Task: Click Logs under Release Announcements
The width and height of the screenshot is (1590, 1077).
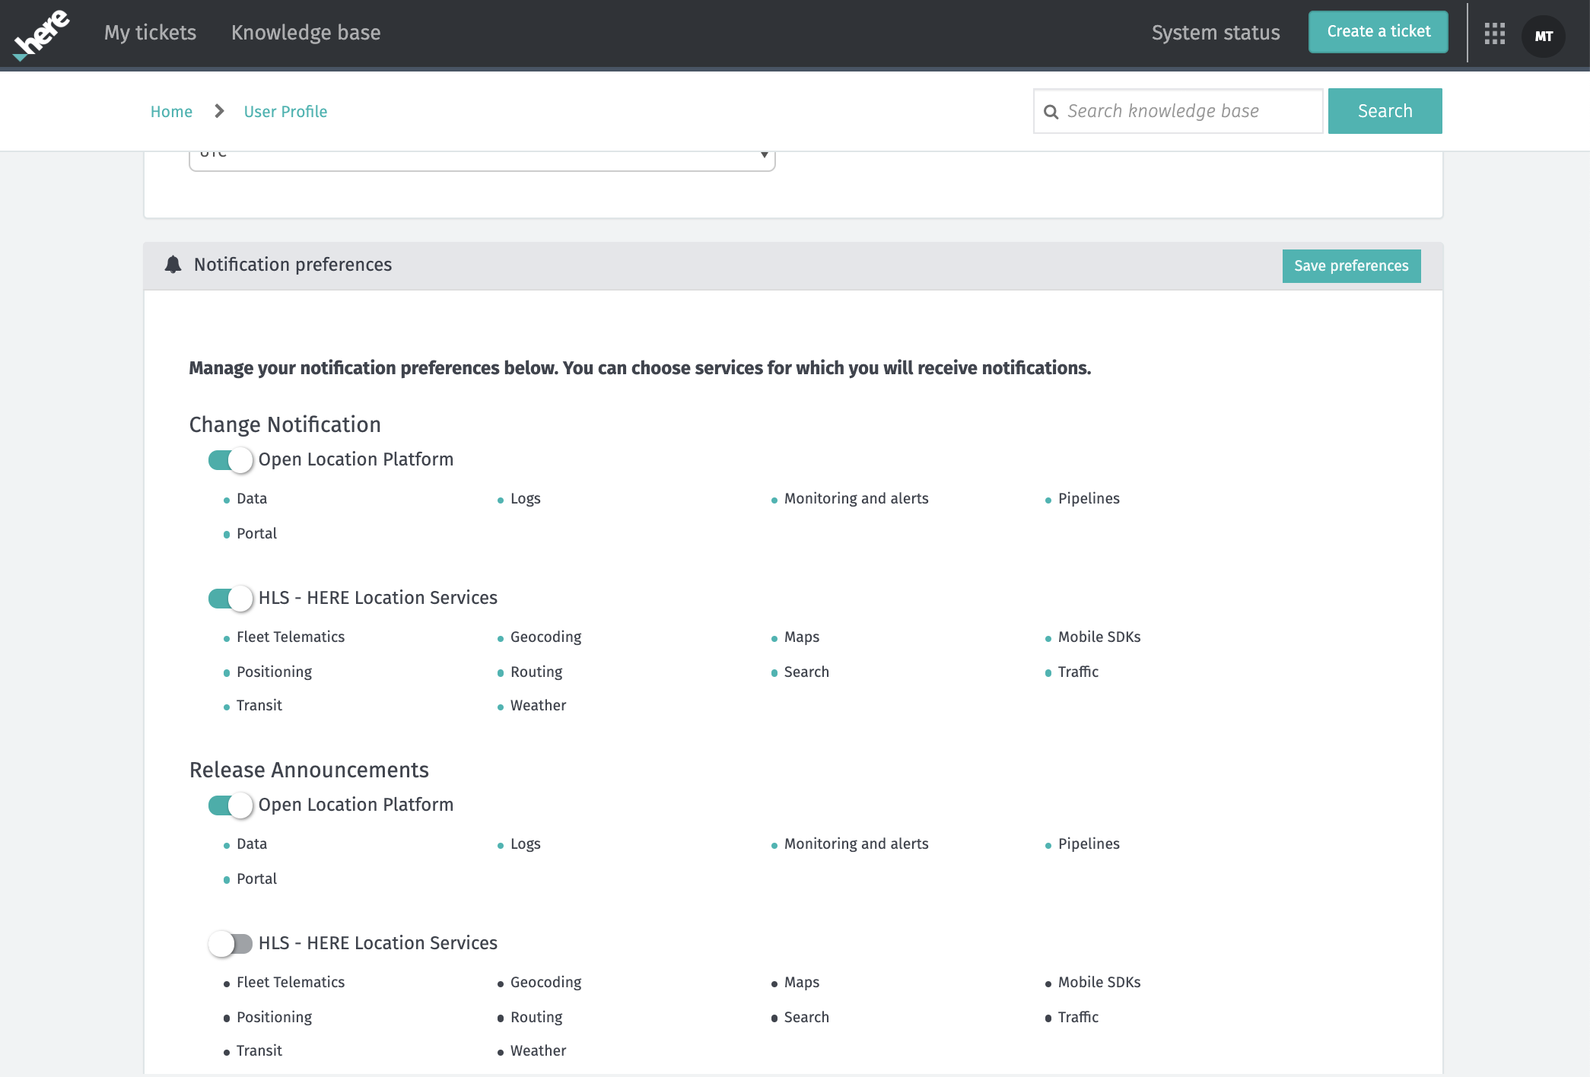Action: [525, 844]
